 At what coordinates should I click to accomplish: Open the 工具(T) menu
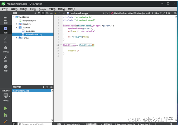tap(52, 9)
